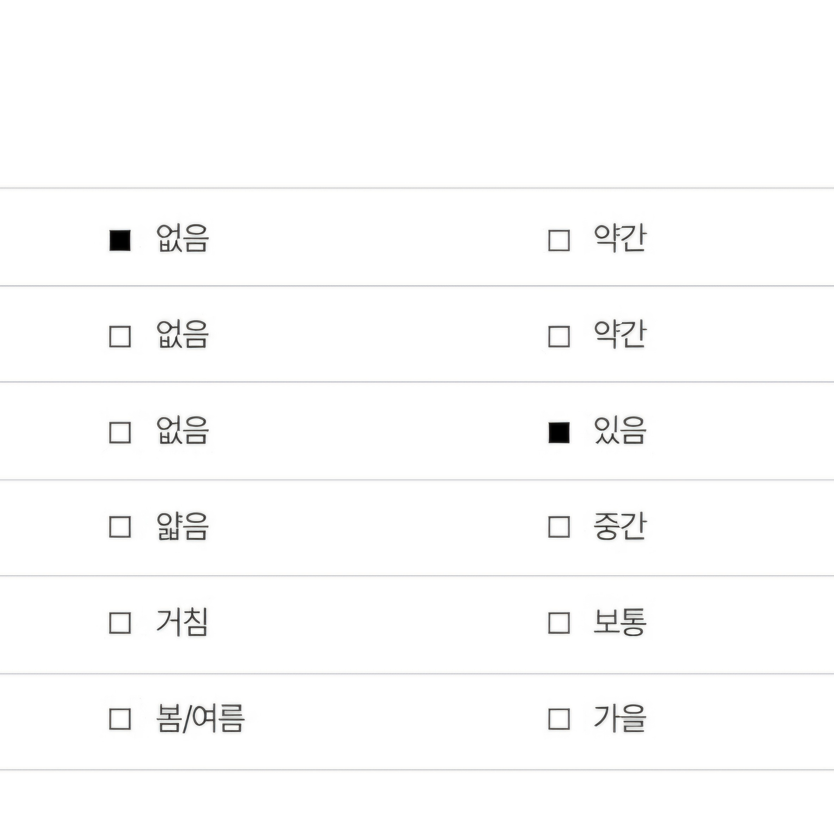This screenshot has height=834, width=834.
Task: Check the 없음 box beside the filled 있음
Action: [120, 432]
